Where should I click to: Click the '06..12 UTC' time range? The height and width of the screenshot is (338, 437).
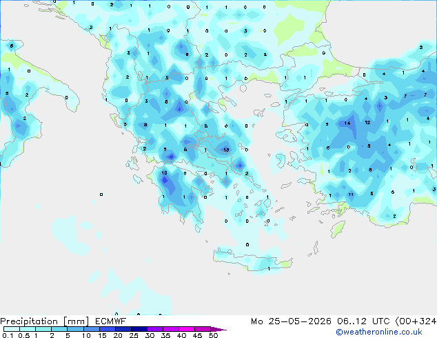[363, 321]
